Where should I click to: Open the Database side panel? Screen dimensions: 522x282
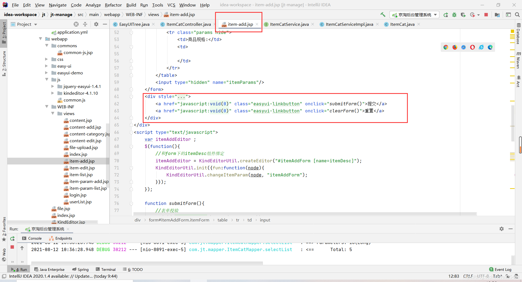click(518, 34)
